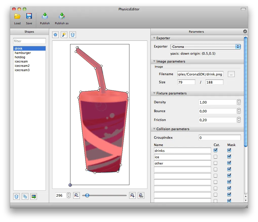258x222 pixels.
Task: Uncheck the Mask checkbox for other
Action: [x=229, y=163]
